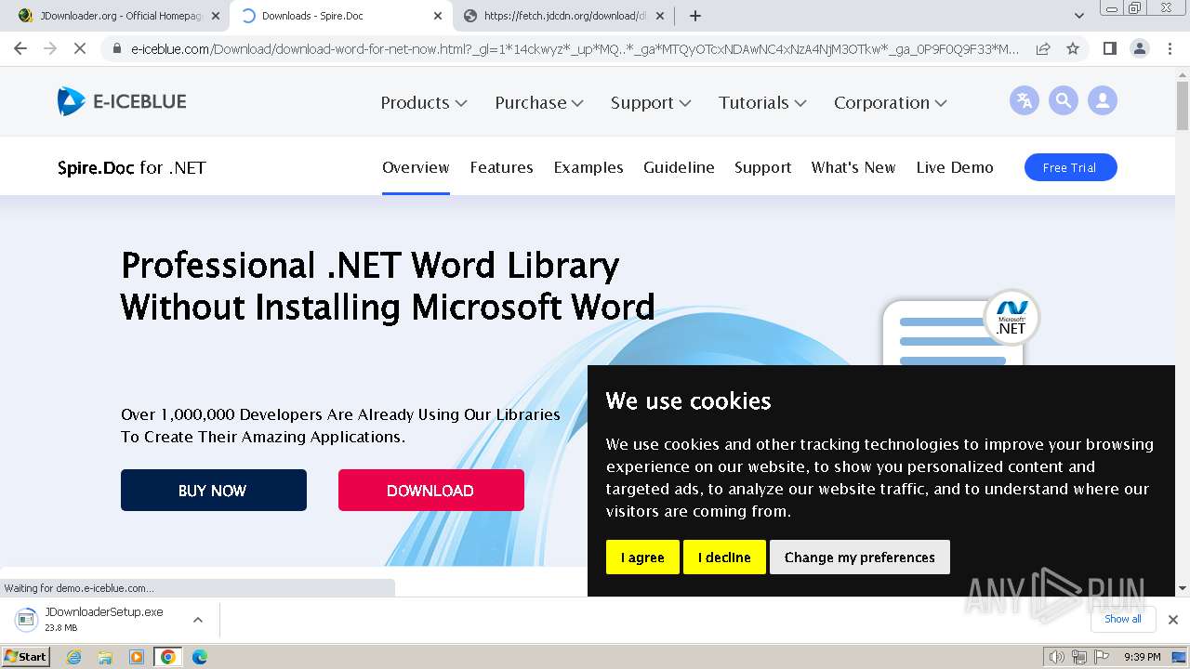Open Internet Explorer from the taskbar
The width and height of the screenshot is (1190, 669).
73,657
